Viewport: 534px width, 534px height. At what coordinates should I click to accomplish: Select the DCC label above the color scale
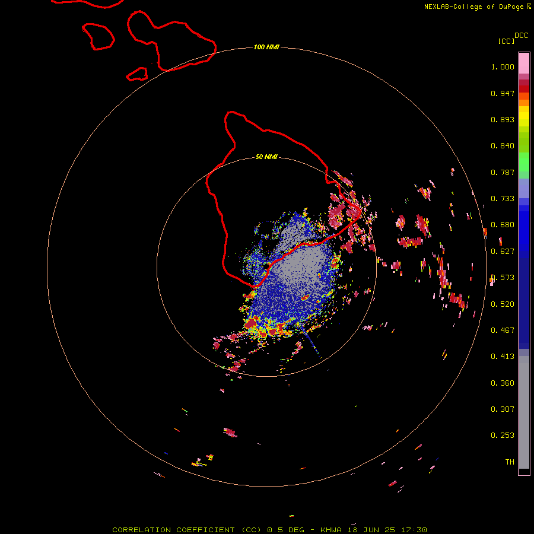click(x=521, y=36)
